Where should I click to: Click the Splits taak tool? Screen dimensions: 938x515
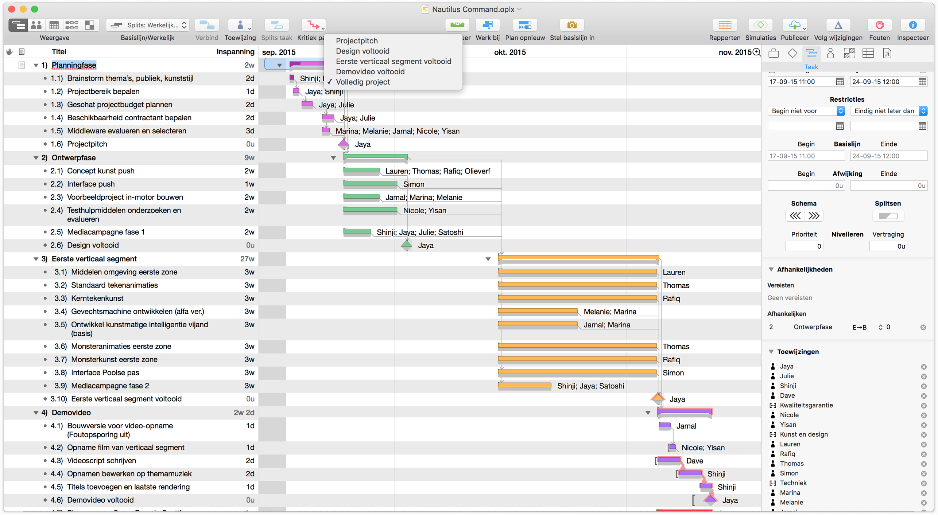(277, 25)
